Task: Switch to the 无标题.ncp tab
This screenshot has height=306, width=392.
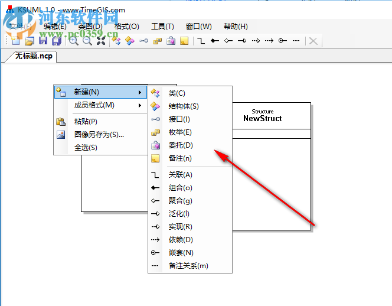Action: 34,56
